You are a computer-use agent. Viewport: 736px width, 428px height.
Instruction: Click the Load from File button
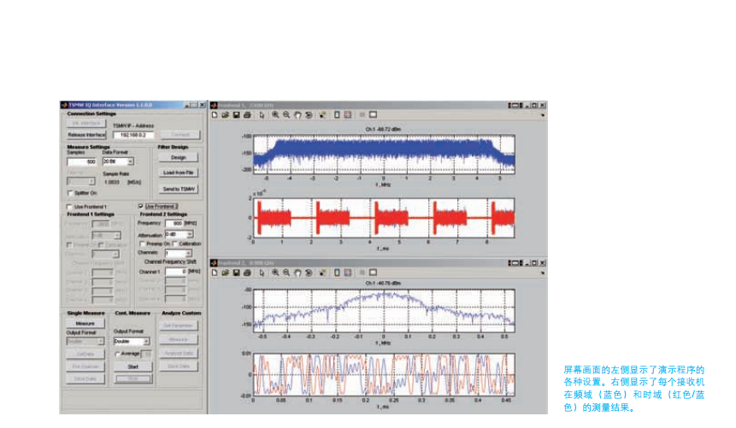[179, 173]
